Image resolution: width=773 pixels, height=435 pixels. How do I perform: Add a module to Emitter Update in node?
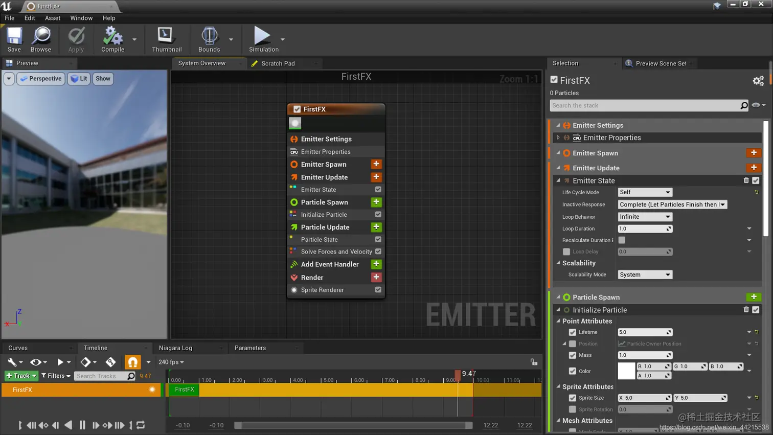pos(376,177)
